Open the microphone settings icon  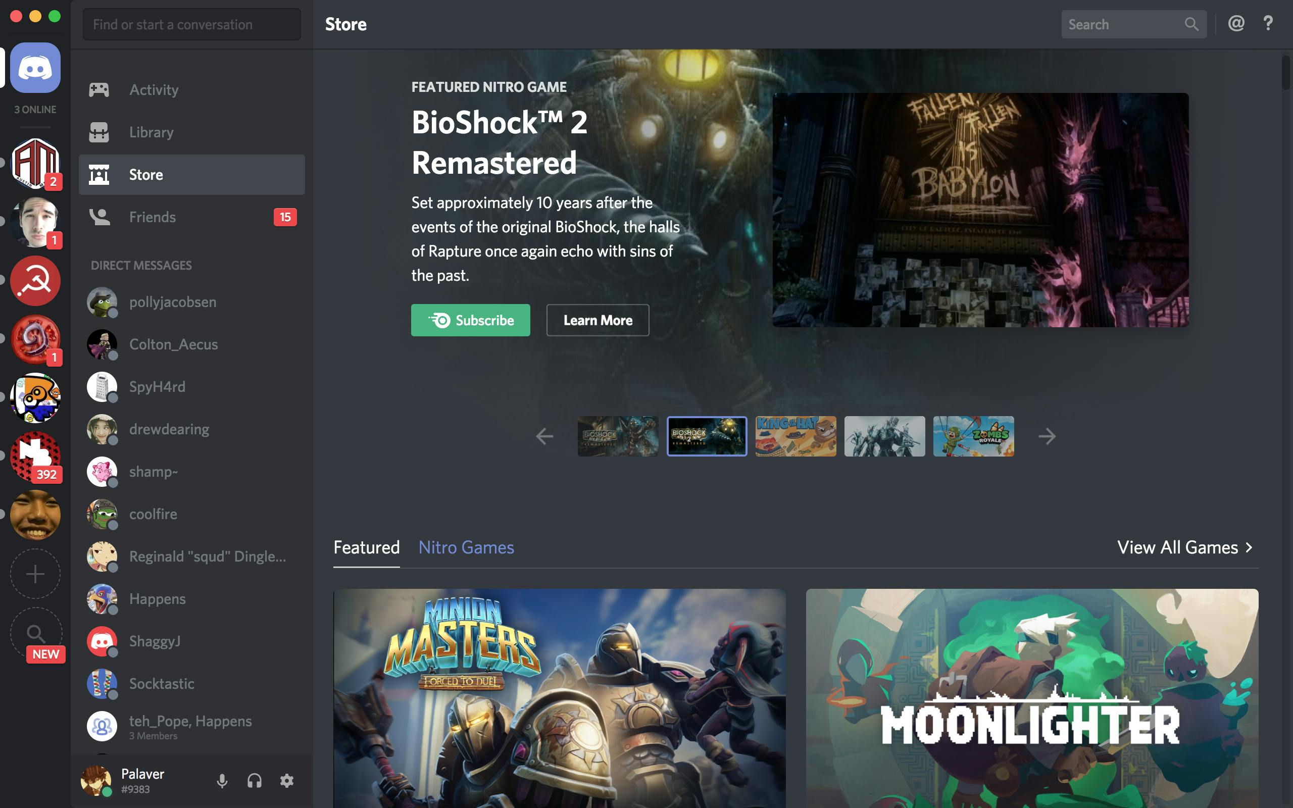click(x=222, y=780)
